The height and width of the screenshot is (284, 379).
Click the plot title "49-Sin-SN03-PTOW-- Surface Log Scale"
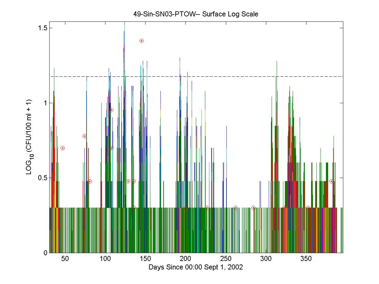tap(196, 14)
